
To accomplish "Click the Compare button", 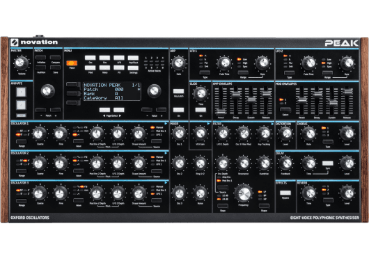I will [x=55, y=58].
